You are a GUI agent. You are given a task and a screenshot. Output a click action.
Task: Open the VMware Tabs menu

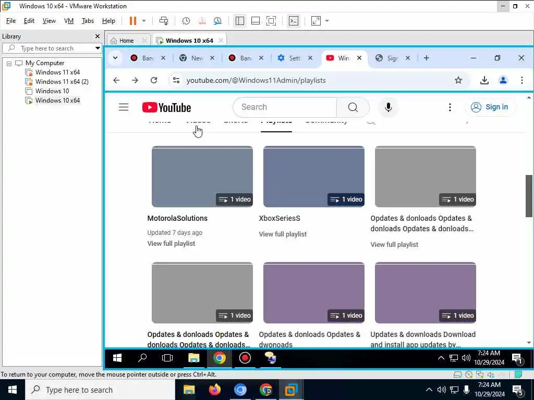pyautogui.click(x=88, y=21)
